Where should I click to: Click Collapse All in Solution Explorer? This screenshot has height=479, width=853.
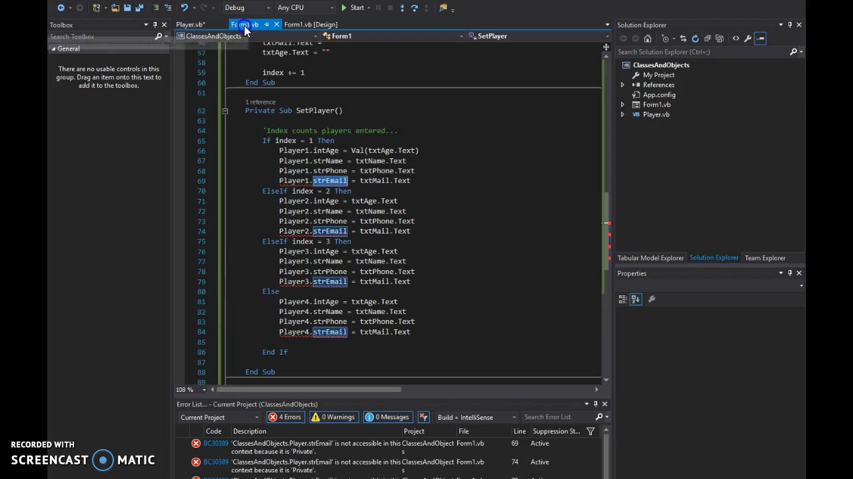[707, 39]
